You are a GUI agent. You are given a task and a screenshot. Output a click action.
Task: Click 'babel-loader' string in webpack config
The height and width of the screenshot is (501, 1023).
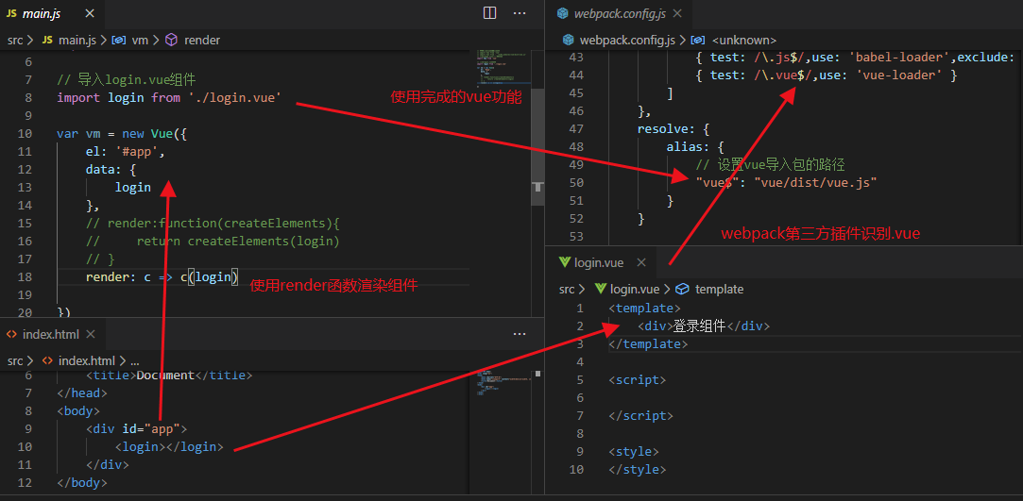pos(898,58)
